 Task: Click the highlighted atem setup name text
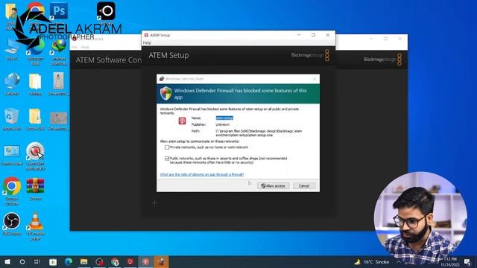(224, 118)
